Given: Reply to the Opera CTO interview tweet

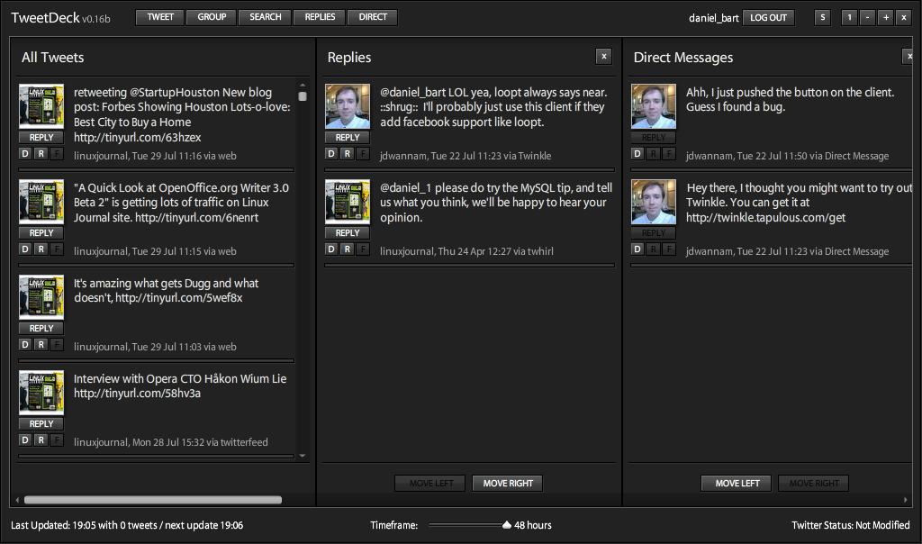Looking at the screenshot, I should point(41,423).
